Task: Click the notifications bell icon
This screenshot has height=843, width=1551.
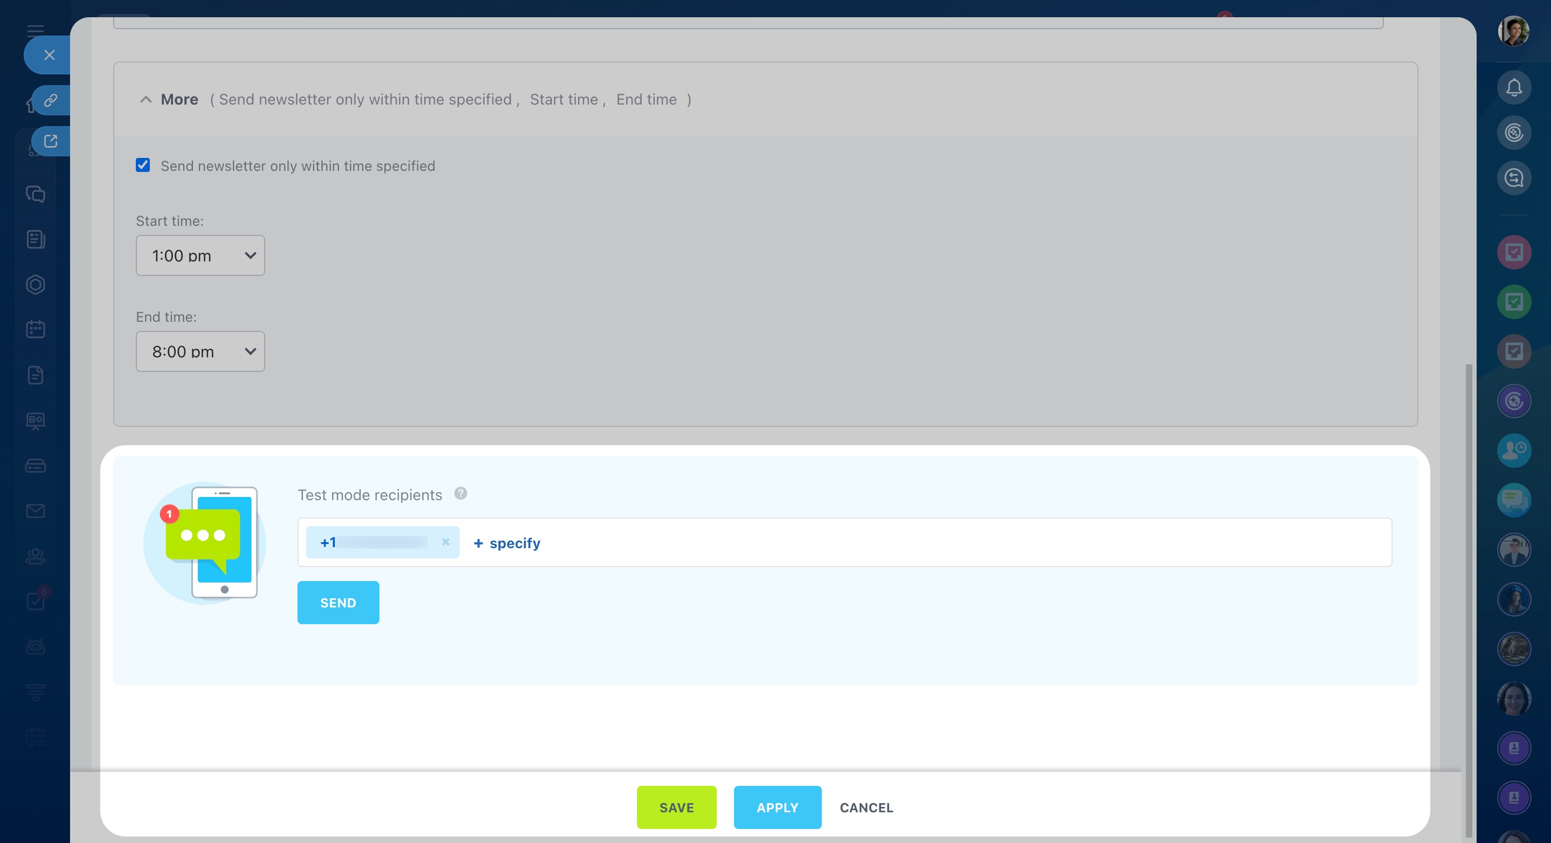Action: [1514, 88]
